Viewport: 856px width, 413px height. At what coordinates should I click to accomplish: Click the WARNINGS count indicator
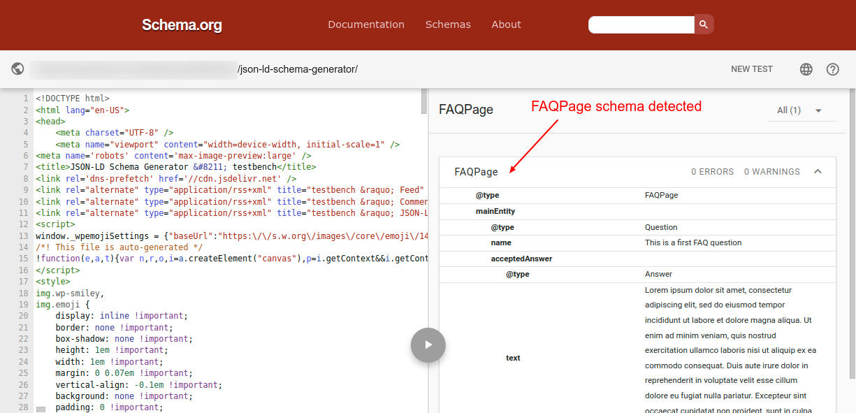tap(773, 171)
